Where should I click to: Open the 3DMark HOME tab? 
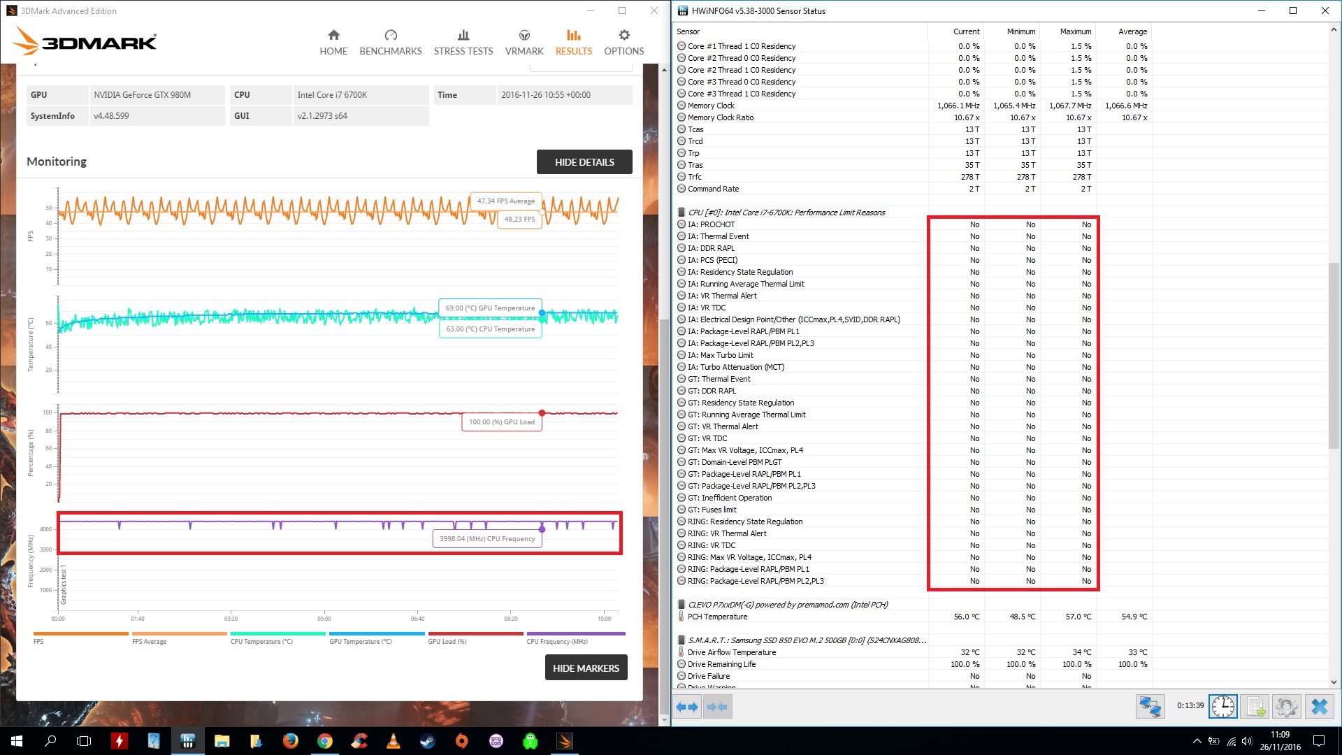coord(333,43)
